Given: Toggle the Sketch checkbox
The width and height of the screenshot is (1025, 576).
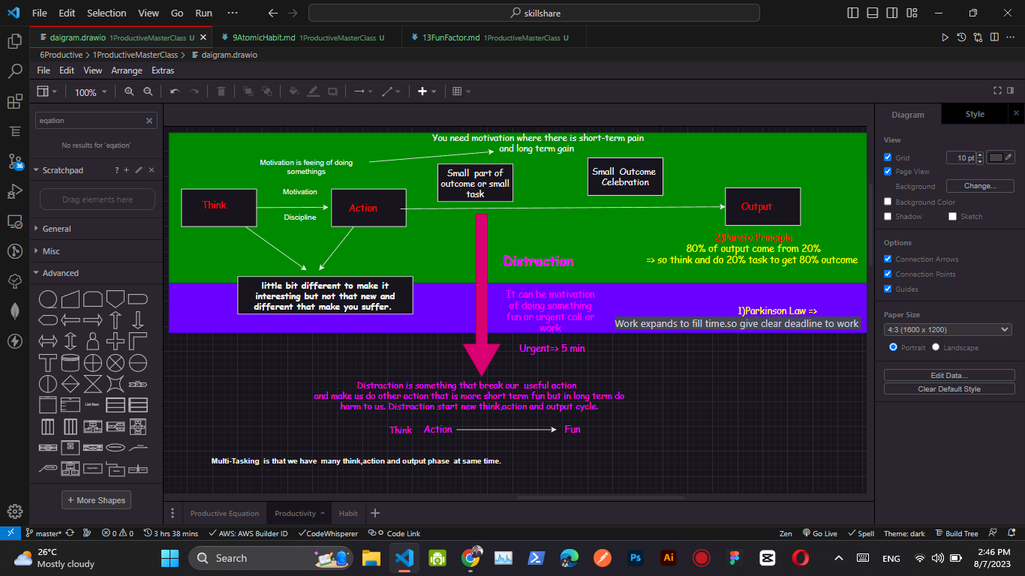Looking at the screenshot, I should click(953, 216).
